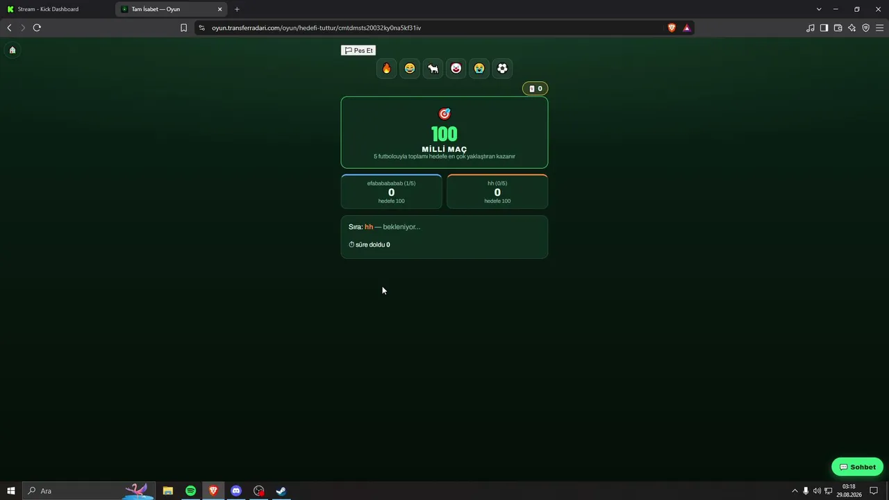Image resolution: width=889 pixels, height=500 pixels.
Task: Open the Windows notification center
Action: [874, 491]
